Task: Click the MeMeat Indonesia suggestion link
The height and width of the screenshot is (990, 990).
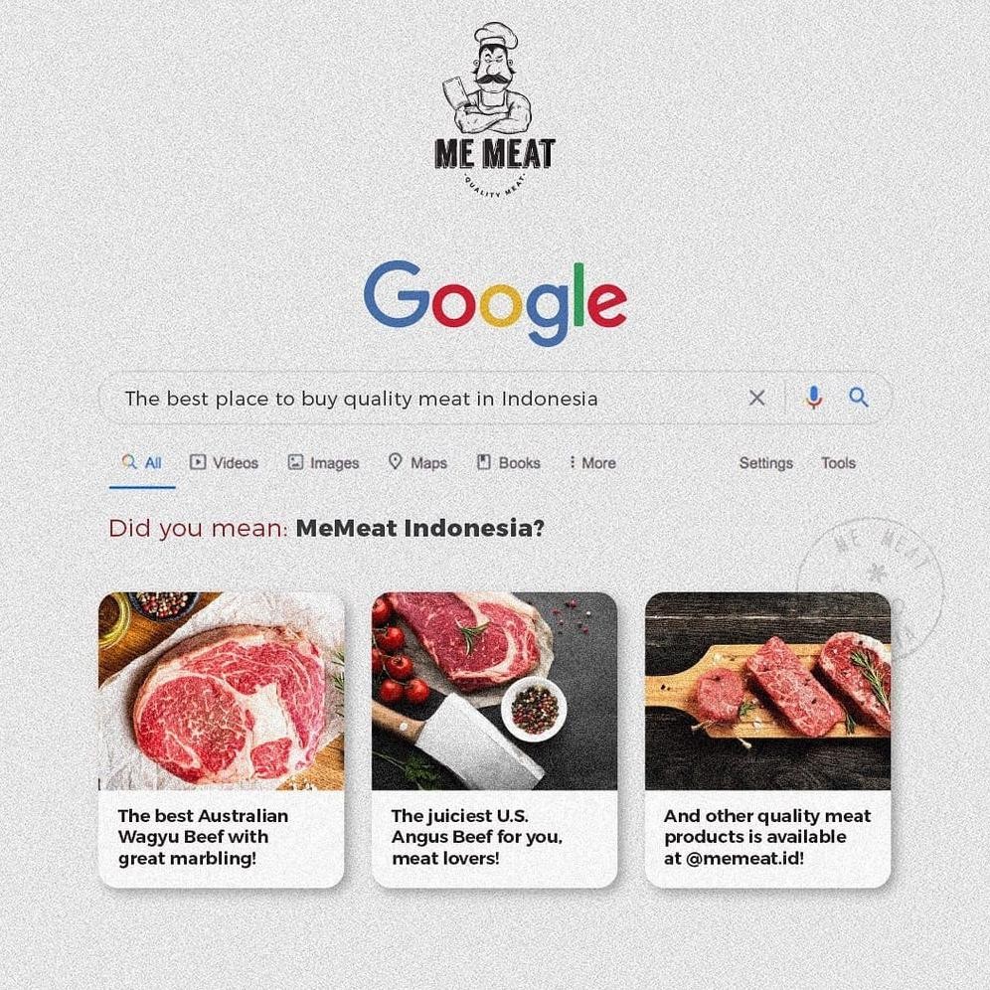Action: [419, 528]
